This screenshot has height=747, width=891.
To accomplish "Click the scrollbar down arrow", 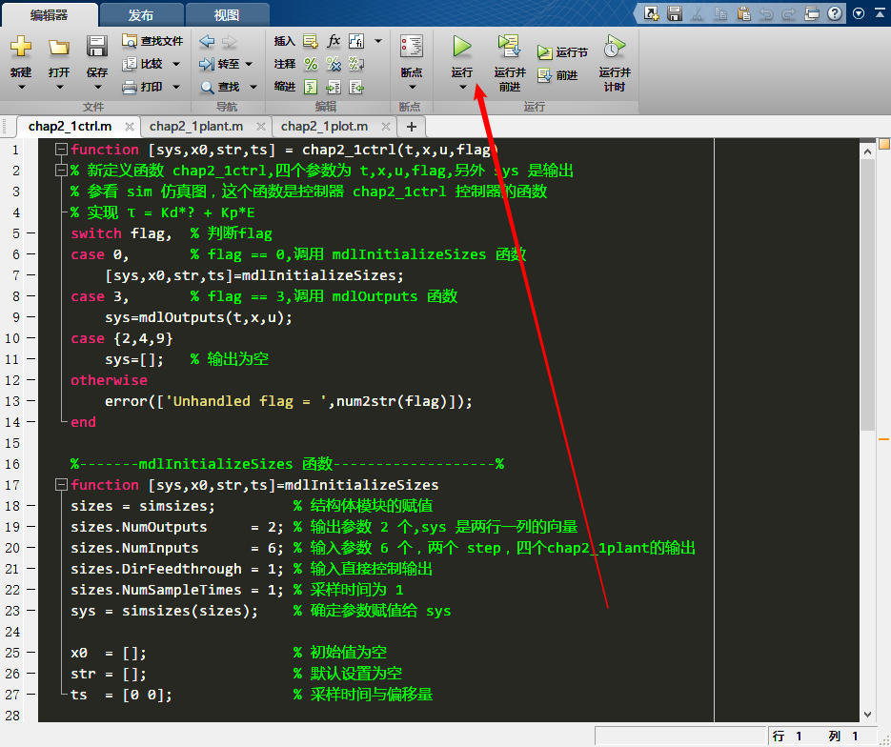I will point(867,714).
